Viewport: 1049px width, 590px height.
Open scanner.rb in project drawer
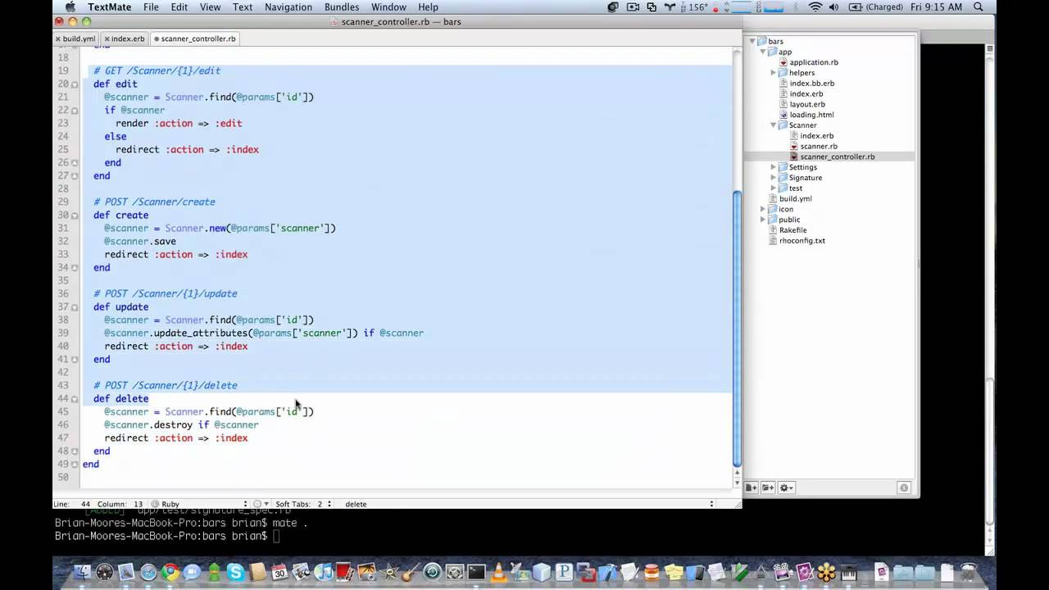point(819,147)
